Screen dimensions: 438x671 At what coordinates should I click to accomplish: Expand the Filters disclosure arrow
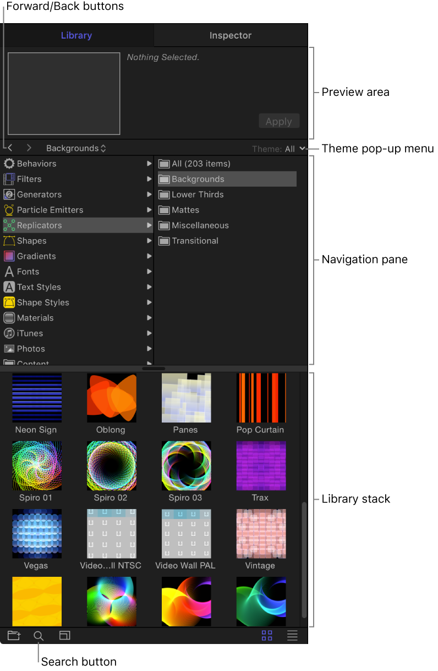[x=149, y=179]
